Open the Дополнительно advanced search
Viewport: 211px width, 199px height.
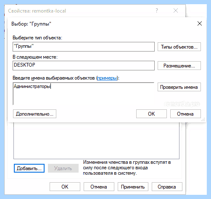tap(34, 114)
